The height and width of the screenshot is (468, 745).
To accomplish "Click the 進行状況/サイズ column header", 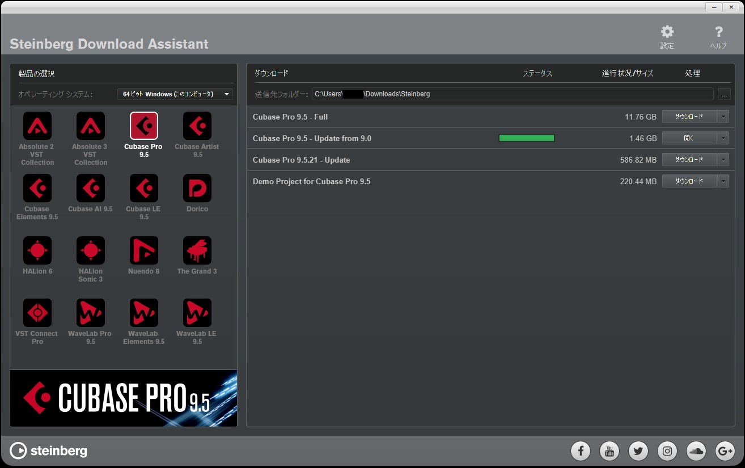I will [628, 73].
